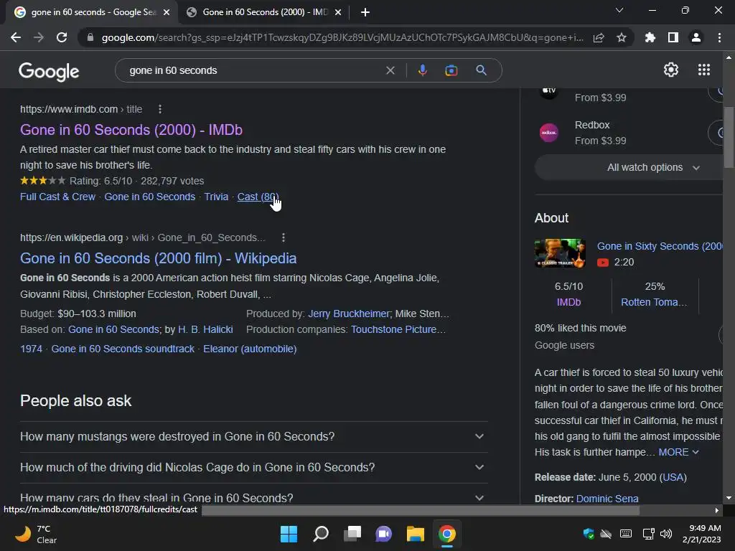Open the Extensions puzzle icon
Image resolution: width=735 pixels, height=551 pixels.
click(x=650, y=37)
